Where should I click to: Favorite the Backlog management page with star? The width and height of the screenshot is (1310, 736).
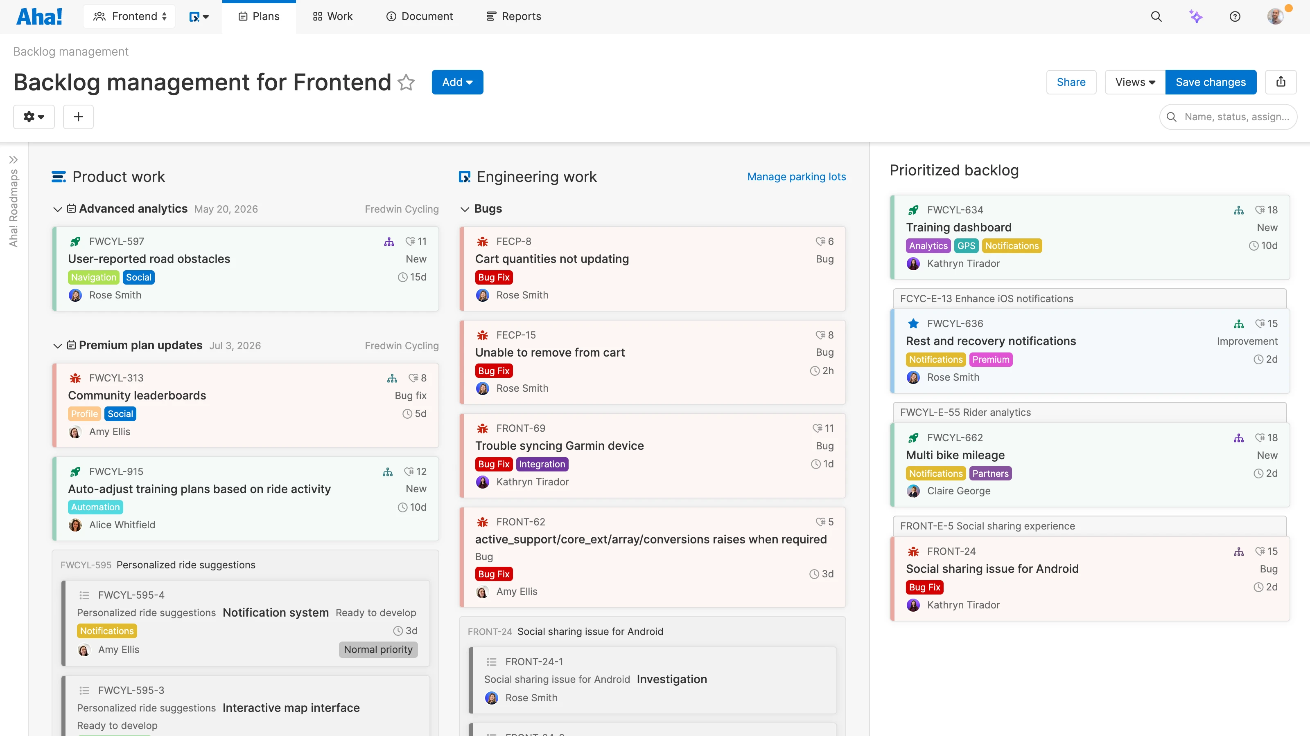click(x=406, y=82)
